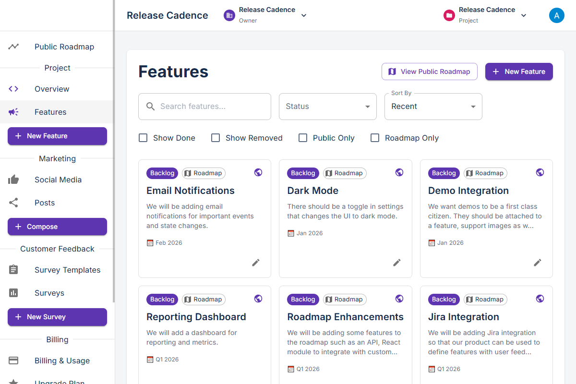Open the Status filter dropdown

[327, 106]
